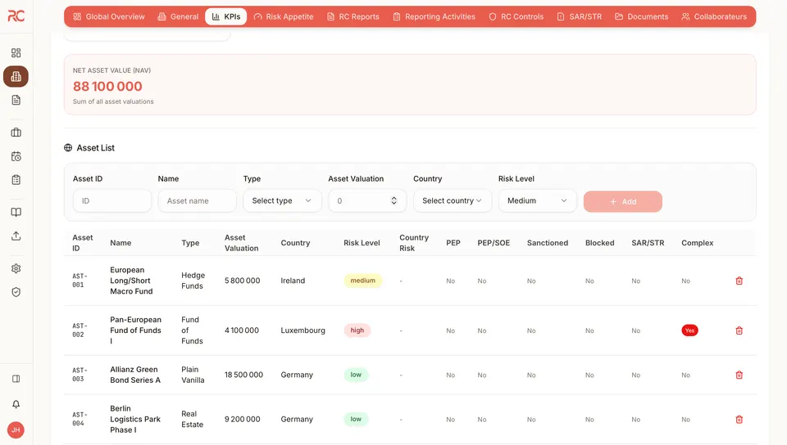Expand the Select type dropdown
The width and height of the screenshot is (787, 445).
pos(282,200)
